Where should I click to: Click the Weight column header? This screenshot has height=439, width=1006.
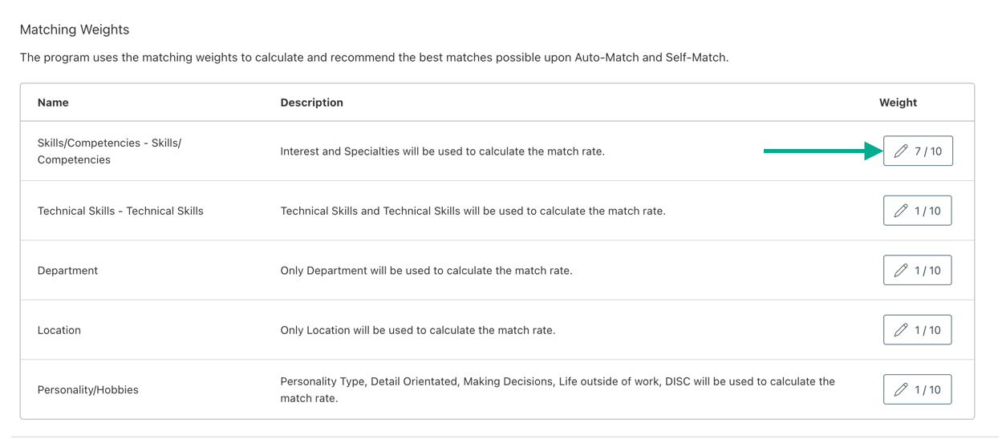tap(898, 103)
